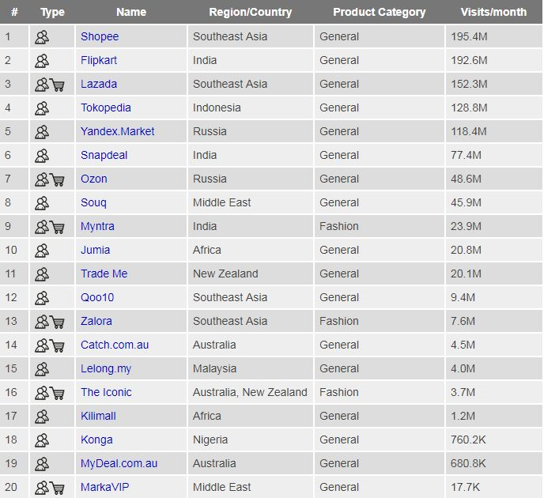This screenshot has height=498, width=544.
Task: Sort by the Region/Country column header
Action: click(x=250, y=12)
